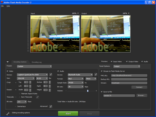The width and height of the screenshot is (156, 117).
Task: Click the FMS URL input field
Action: pyautogui.click(x=129, y=75)
